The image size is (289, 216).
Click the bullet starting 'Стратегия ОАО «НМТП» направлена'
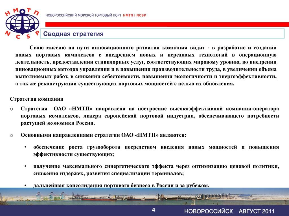pos(150,116)
